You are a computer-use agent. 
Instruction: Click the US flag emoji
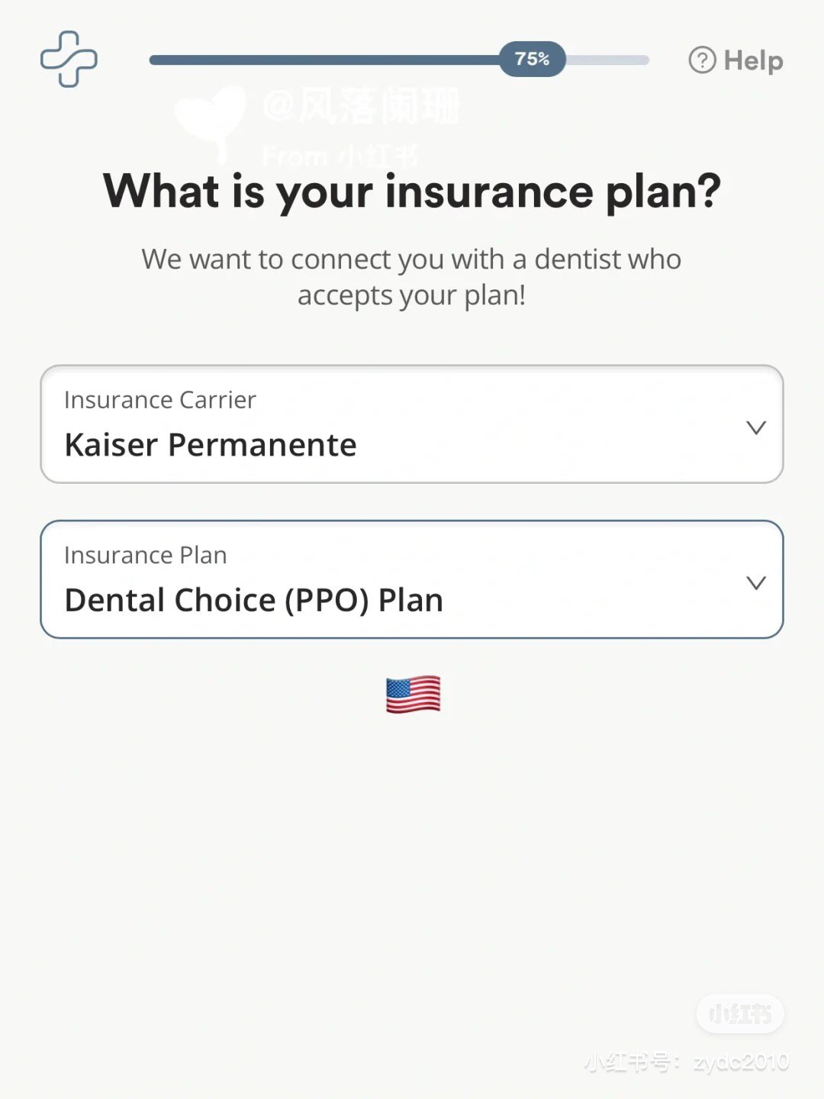tap(413, 695)
